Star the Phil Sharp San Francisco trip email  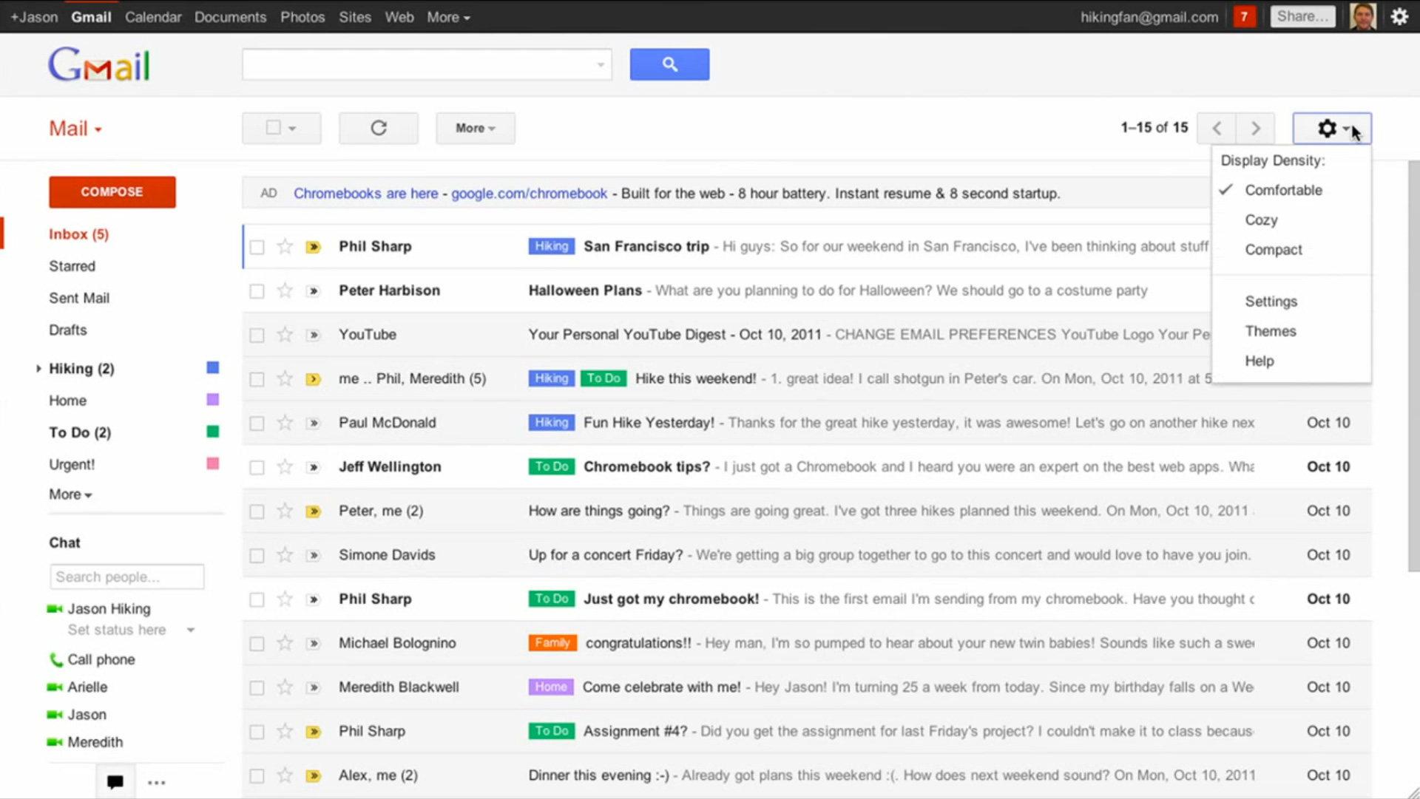(285, 246)
